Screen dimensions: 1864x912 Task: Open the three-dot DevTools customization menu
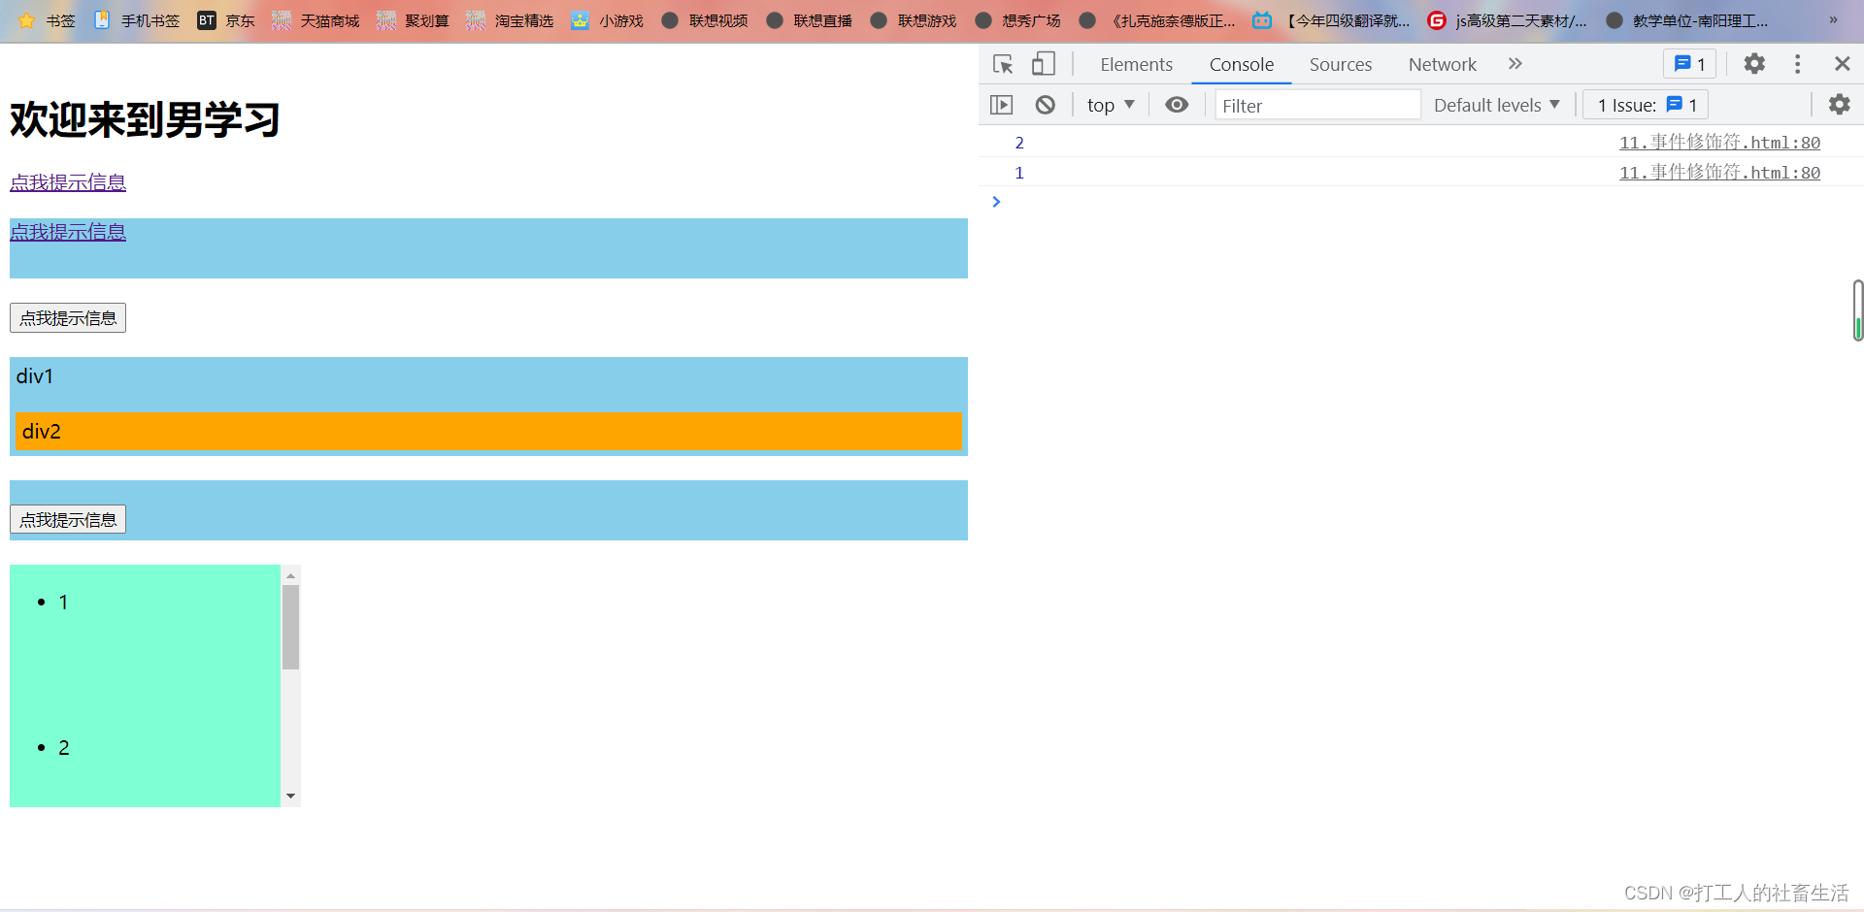click(1797, 64)
